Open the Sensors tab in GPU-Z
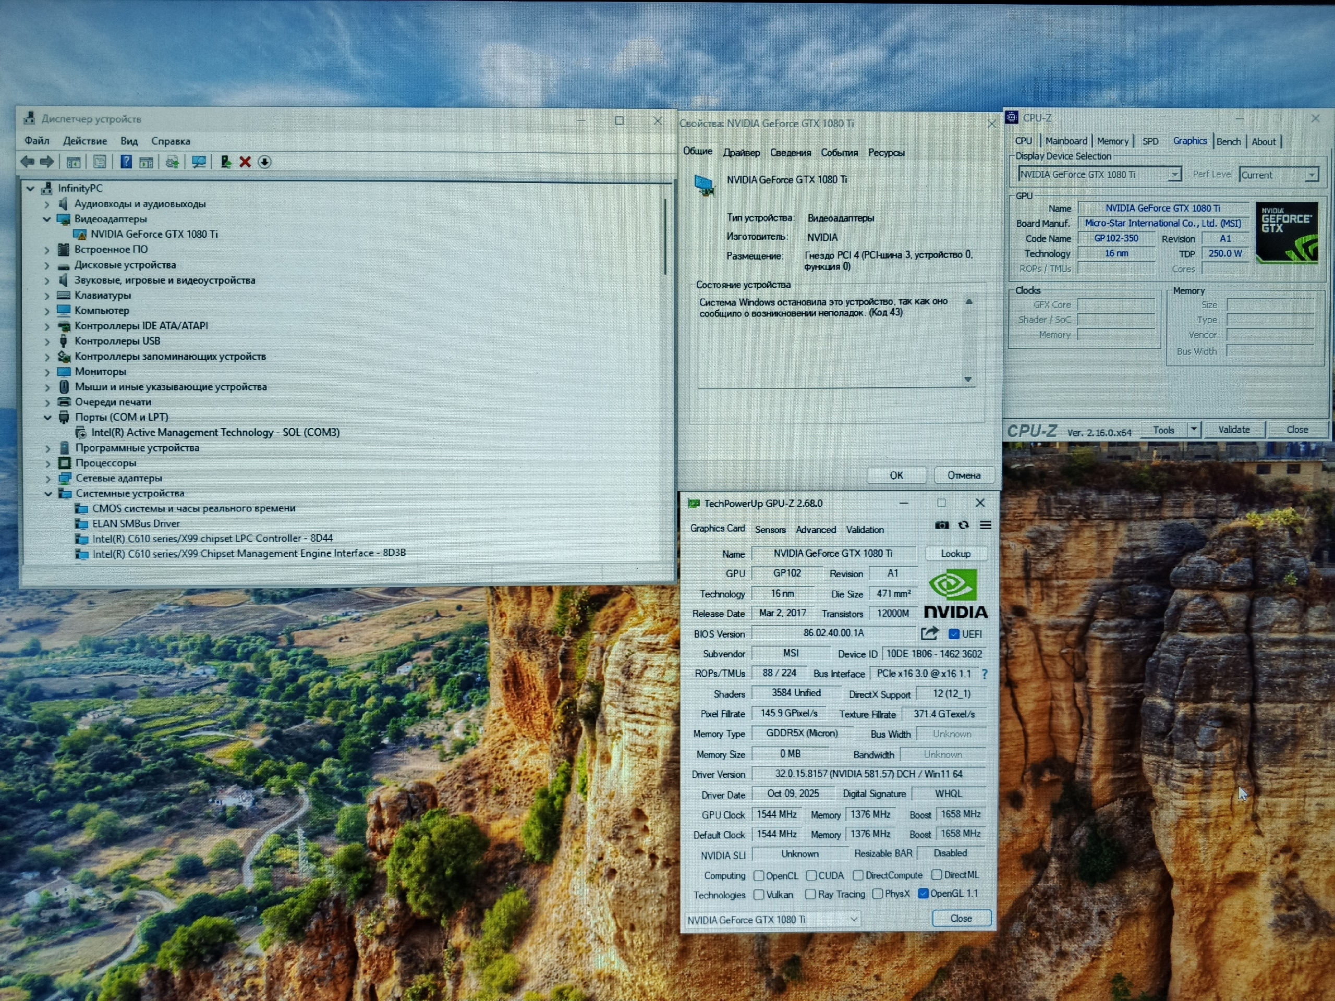Screen dimensions: 1335x1001 coord(770,530)
